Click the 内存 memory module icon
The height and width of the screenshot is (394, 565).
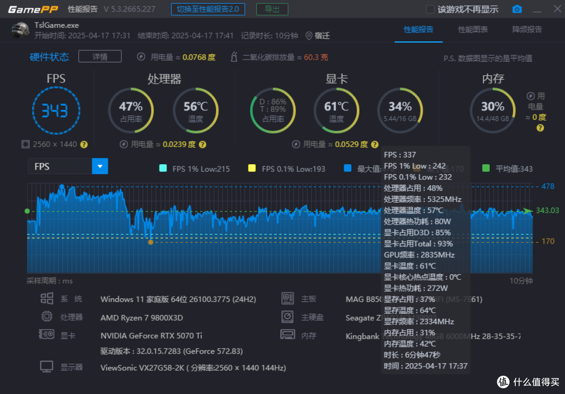287,335
